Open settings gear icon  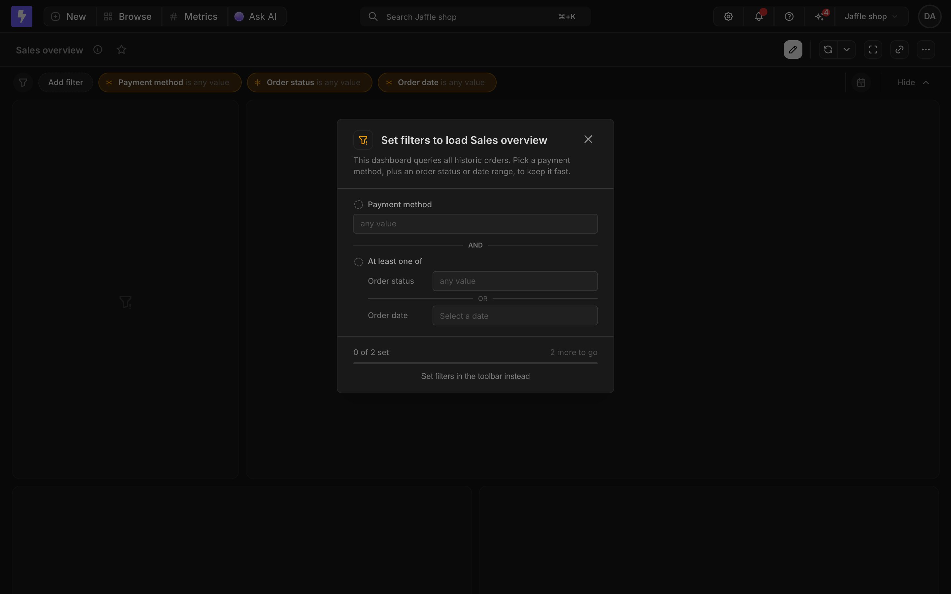(x=728, y=16)
